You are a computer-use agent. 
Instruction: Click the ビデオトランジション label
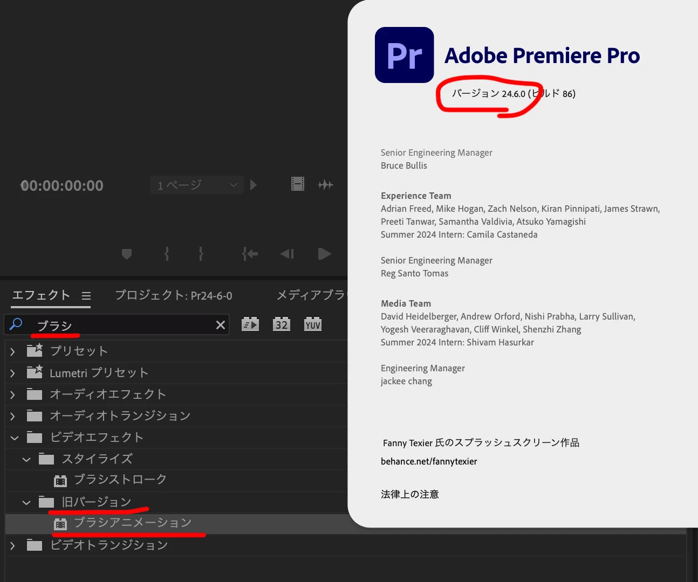tap(109, 545)
